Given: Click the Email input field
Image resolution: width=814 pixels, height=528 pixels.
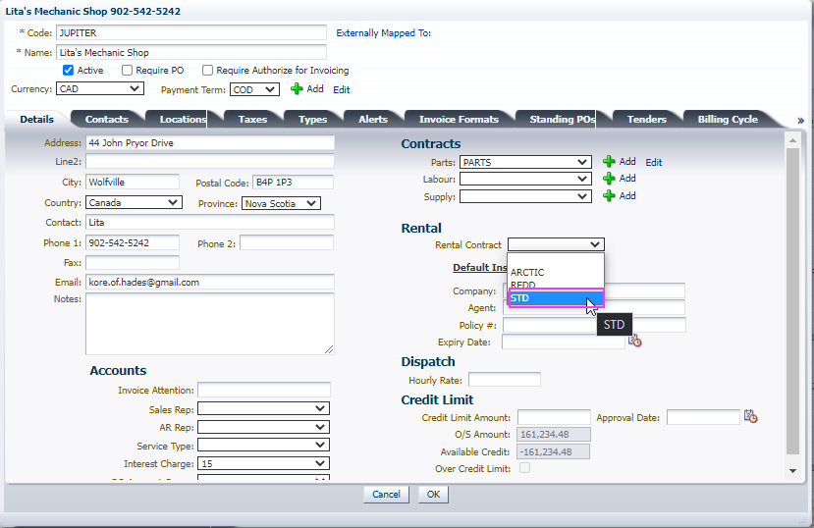Looking at the screenshot, I should [x=210, y=282].
